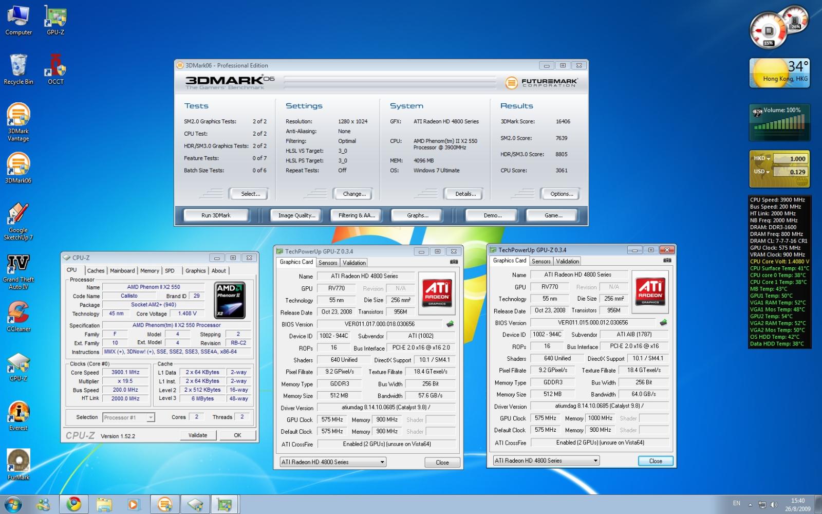Open Google Chrome from the taskbar
This screenshot has width=822, height=514.
pyautogui.click(x=73, y=504)
